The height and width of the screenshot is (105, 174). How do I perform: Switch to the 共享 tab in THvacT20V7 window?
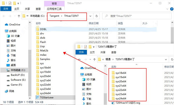(x=28, y=9)
